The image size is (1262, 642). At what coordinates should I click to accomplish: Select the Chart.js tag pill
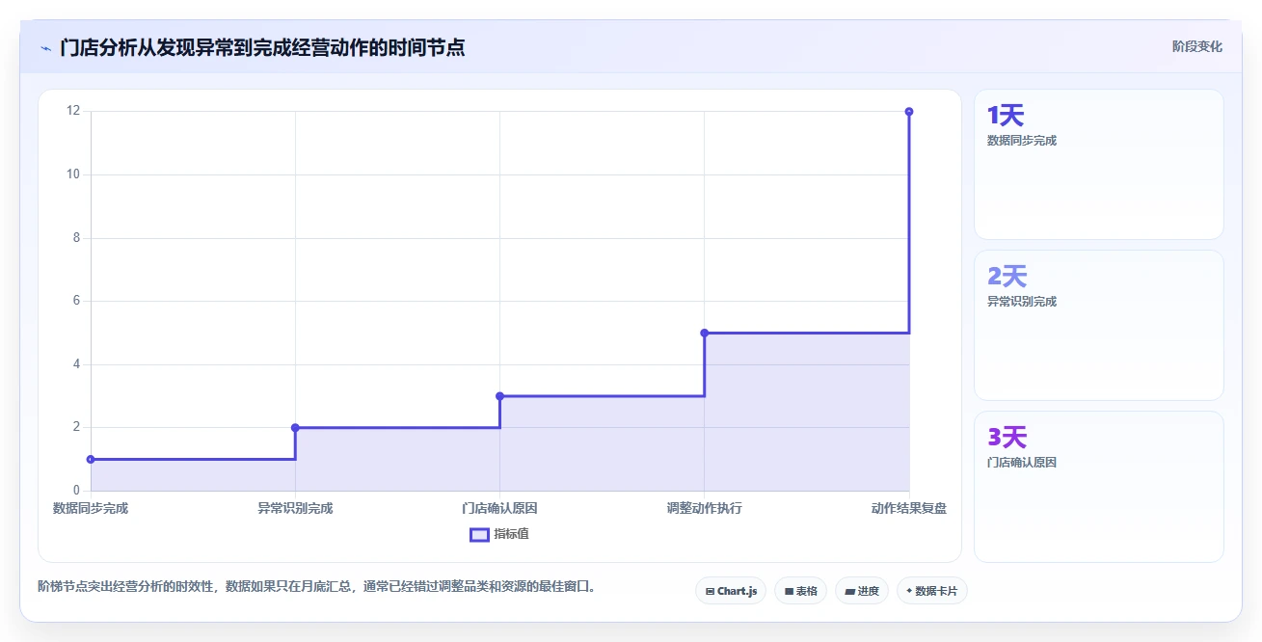point(731,591)
